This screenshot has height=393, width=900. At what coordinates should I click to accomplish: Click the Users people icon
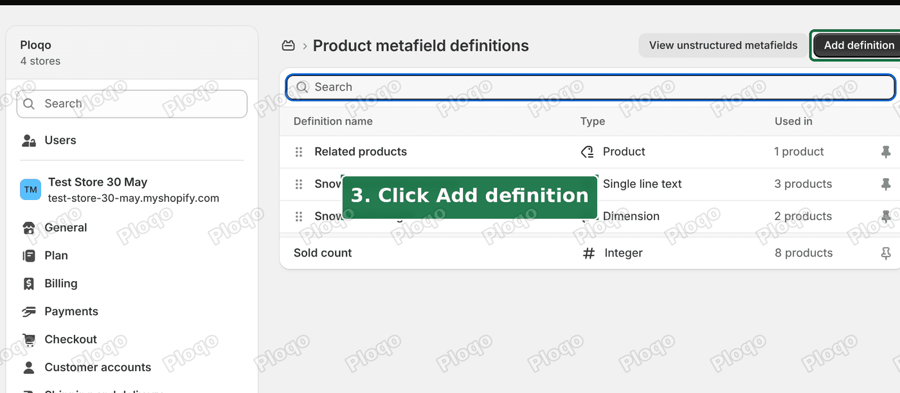click(x=29, y=140)
